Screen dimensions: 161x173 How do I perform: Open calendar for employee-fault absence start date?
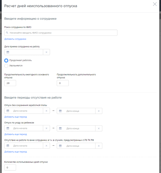[8, 146]
